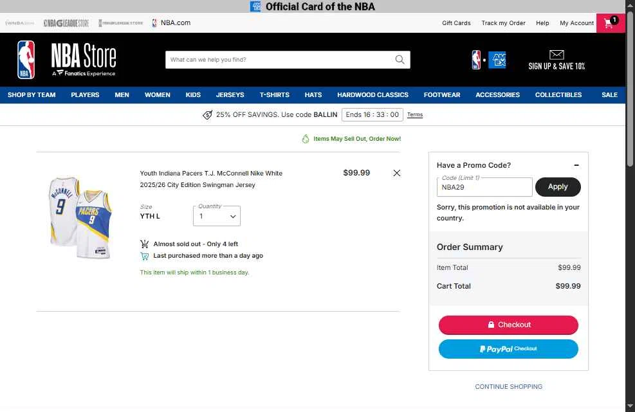635x412 pixels.
Task: Open the Help link
Action: pyautogui.click(x=542, y=23)
